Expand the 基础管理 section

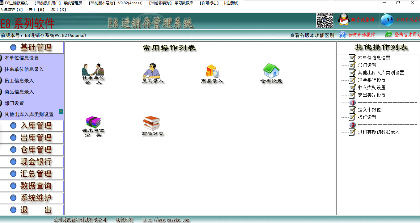32,48
